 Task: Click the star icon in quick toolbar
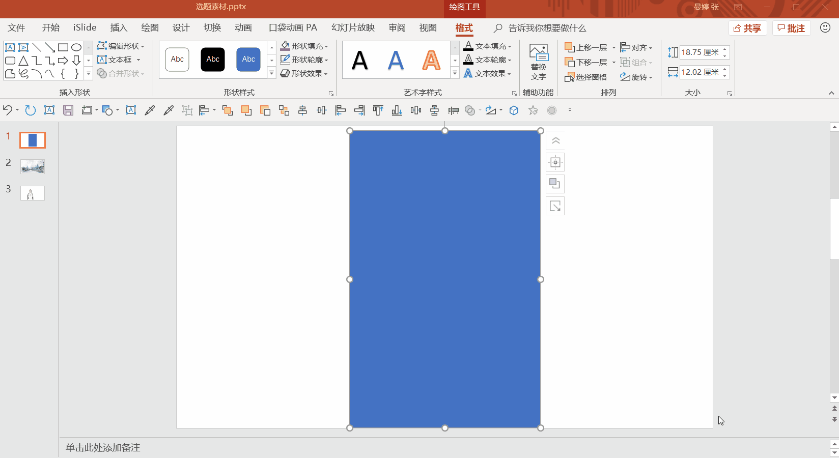pos(533,110)
